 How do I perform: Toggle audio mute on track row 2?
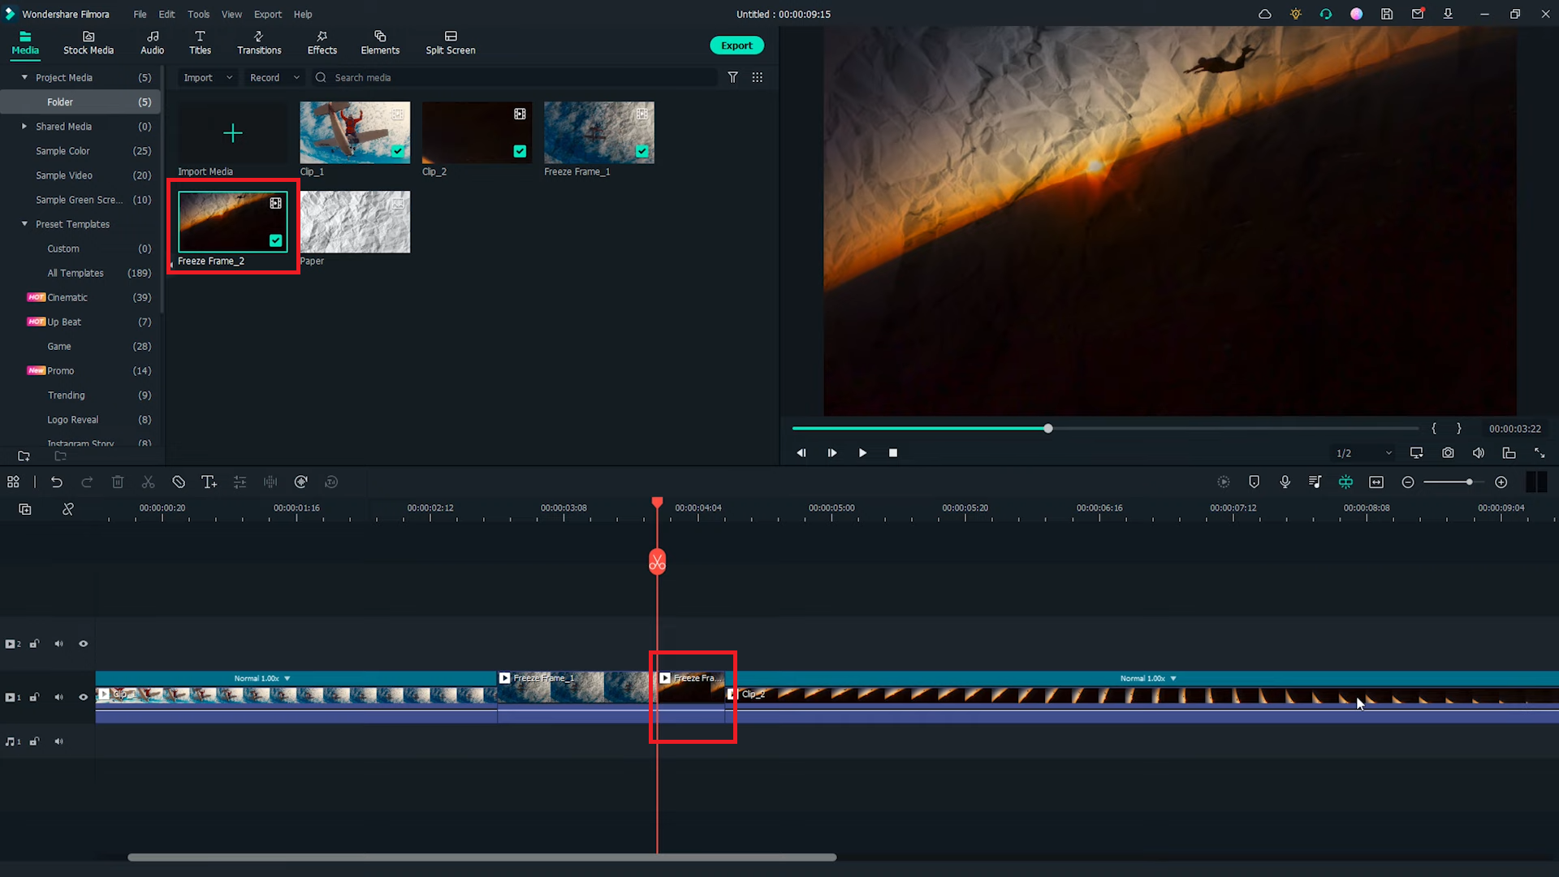coord(60,644)
